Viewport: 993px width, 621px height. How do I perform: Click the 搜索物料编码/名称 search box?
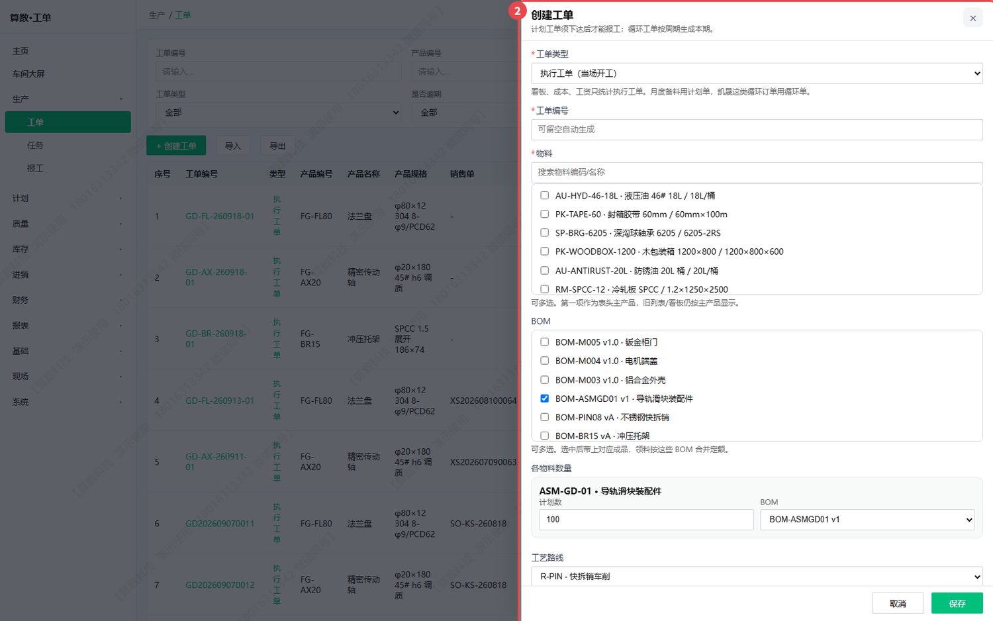[757, 172]
